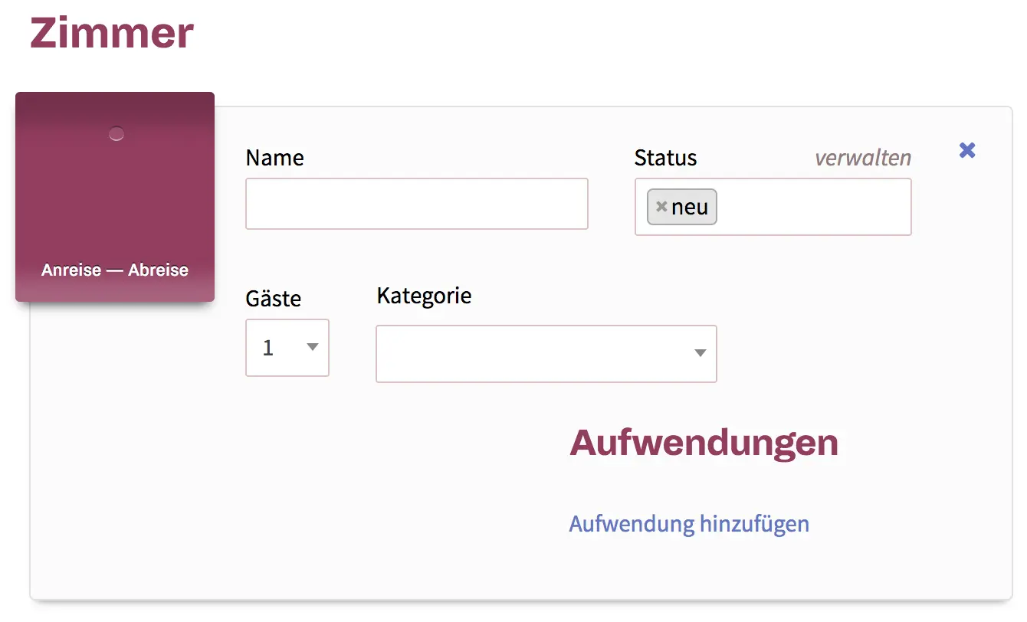The height and width of the screenshot is (622, 1027).
Task: Click the small circle on the purple card
Action: [x=116, y=134]
